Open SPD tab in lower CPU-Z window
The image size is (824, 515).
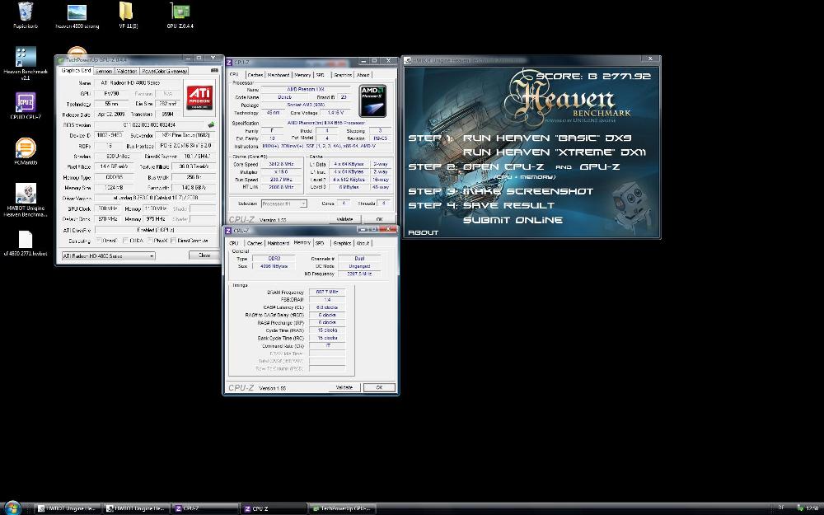point(320,243)
